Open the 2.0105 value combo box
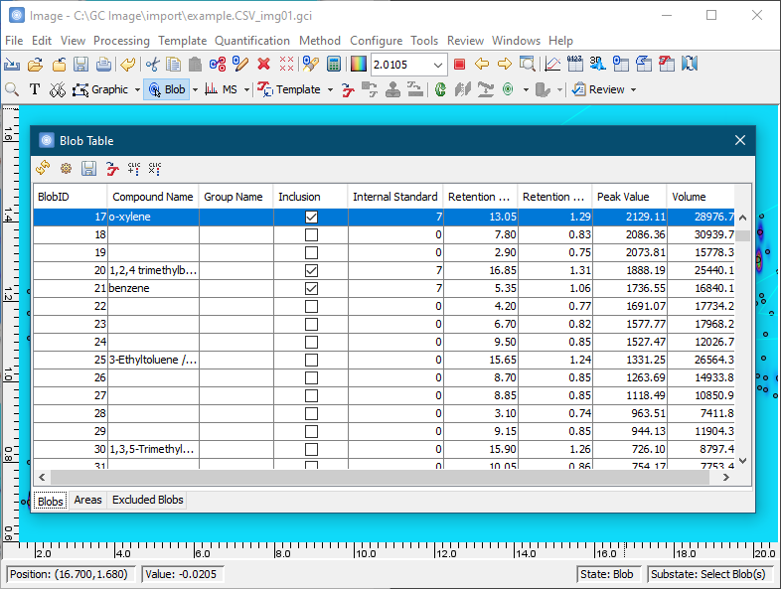The height and width of the screenshot is (589, 781). point(438,65)
